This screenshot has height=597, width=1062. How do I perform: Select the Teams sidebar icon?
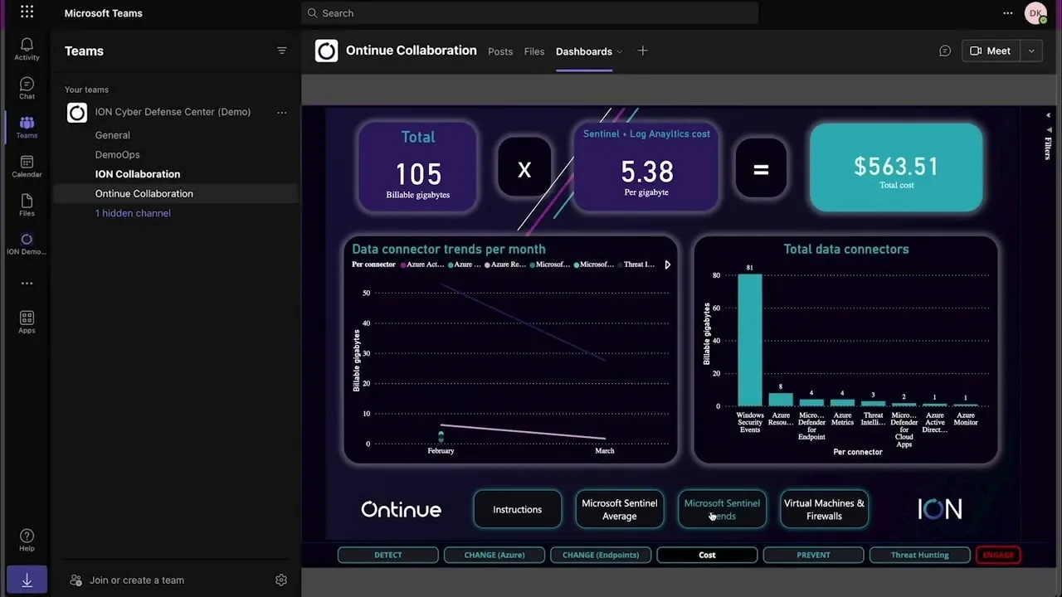tap(27, 127)
